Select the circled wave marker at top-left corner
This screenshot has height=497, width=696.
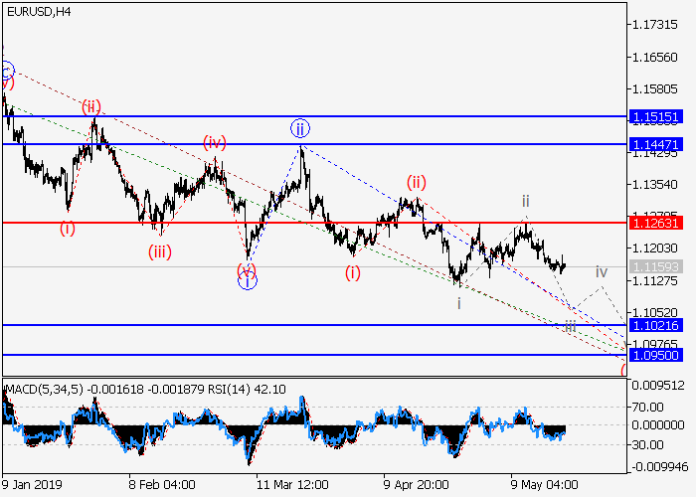[6, 71]
